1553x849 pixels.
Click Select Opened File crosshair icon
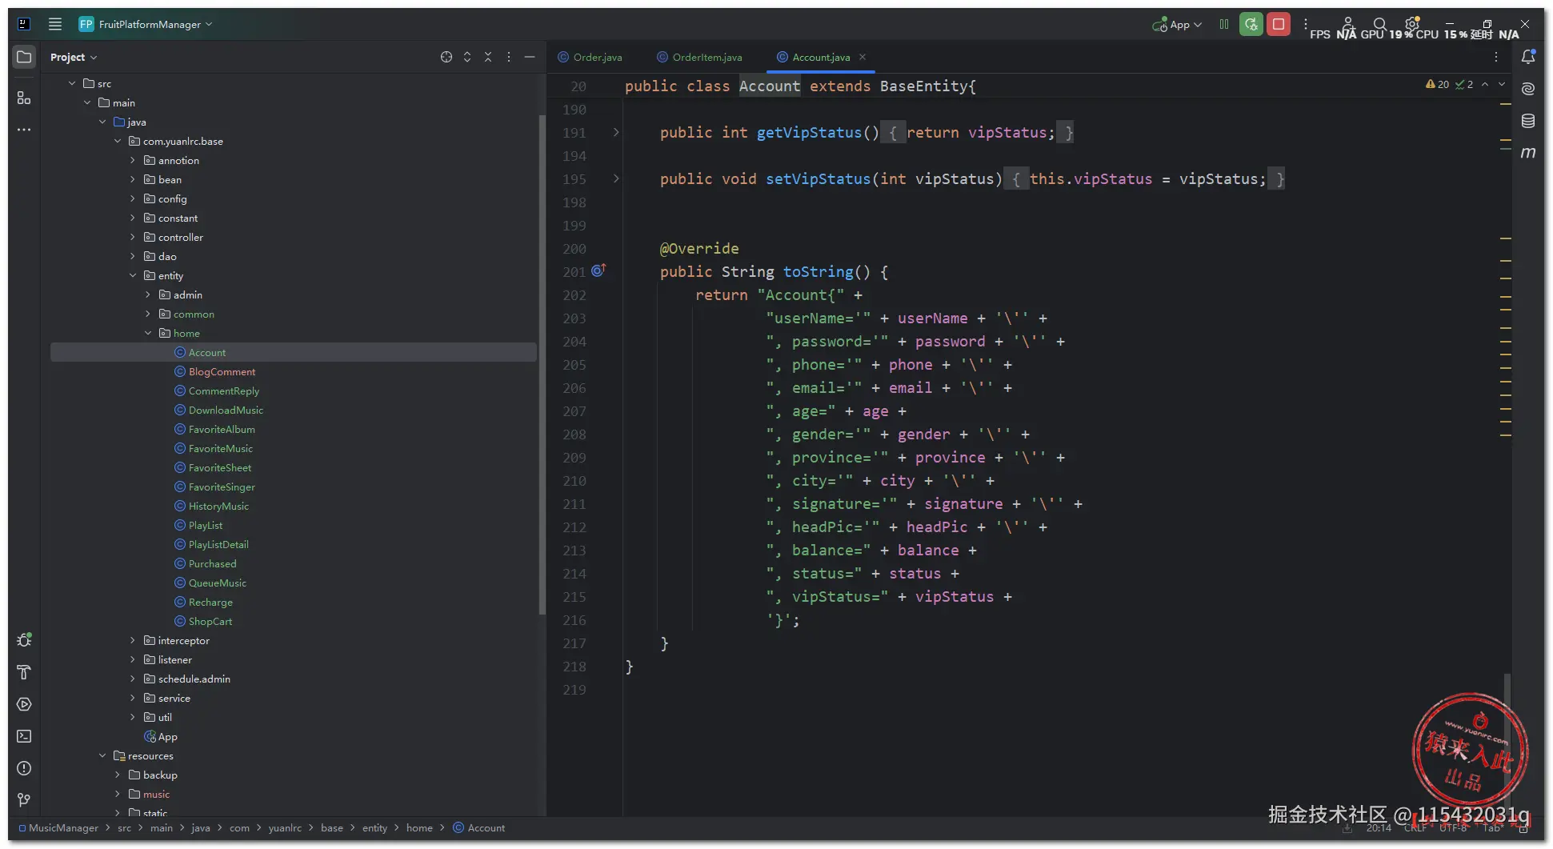pos(446,57)
